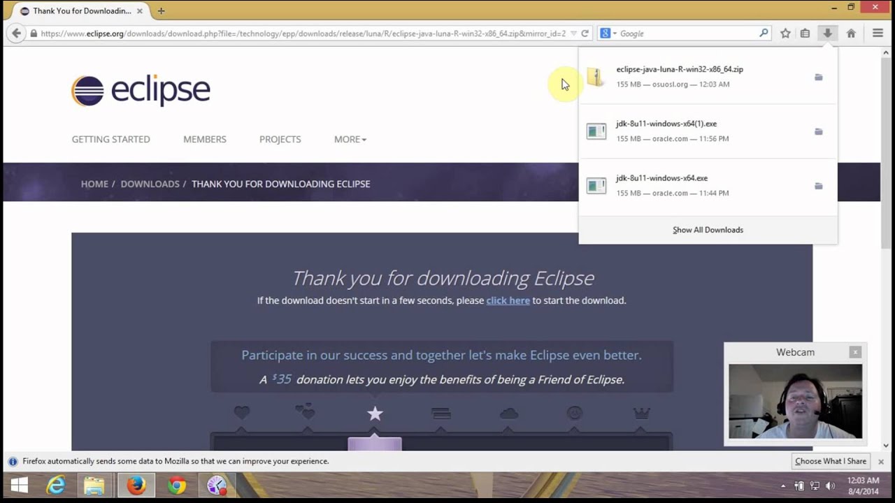The height and width of the screenshot is (503, 895).
Task: Open containing folder for jdk-8u11-windows-x64.exe
Action: pyautogui.click(x=818, y=186)
